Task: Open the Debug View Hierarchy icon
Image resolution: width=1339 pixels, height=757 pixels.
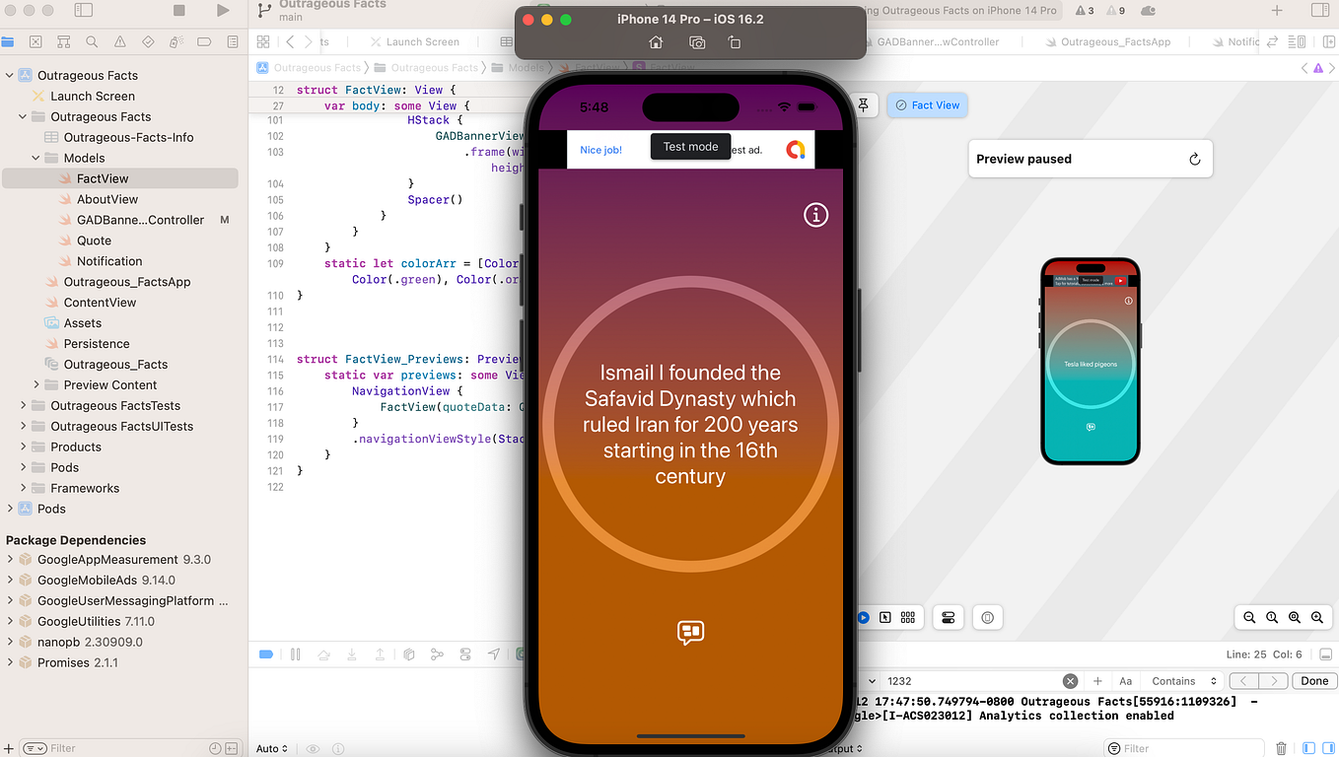Action: pyautogui.click(x=409, y=654)
